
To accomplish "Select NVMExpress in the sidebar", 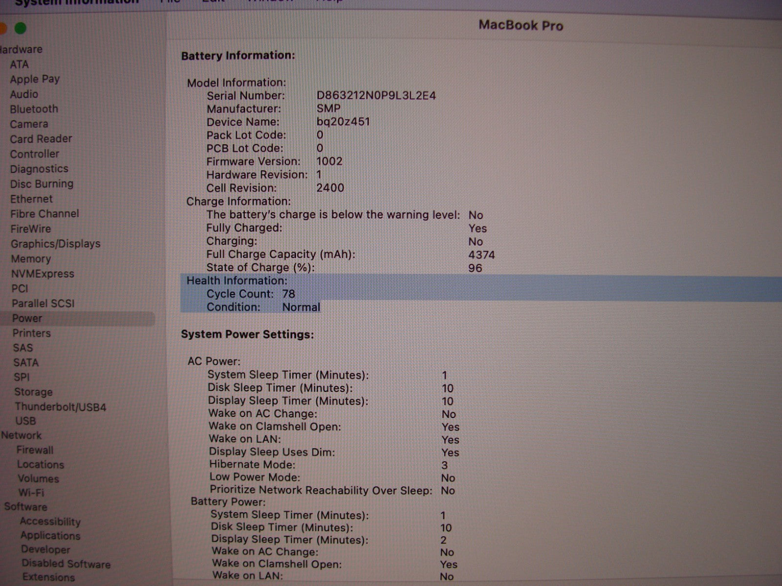I will 43,274.
